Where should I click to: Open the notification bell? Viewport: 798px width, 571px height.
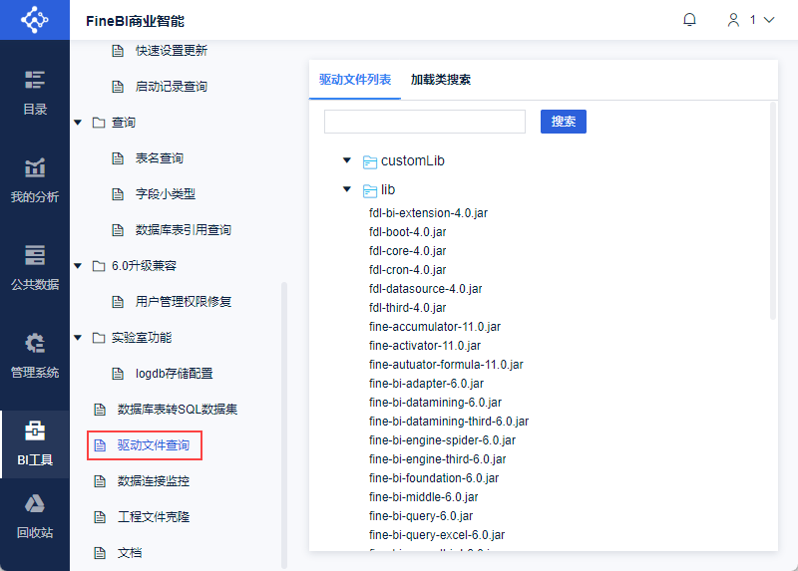click(689, 20)
